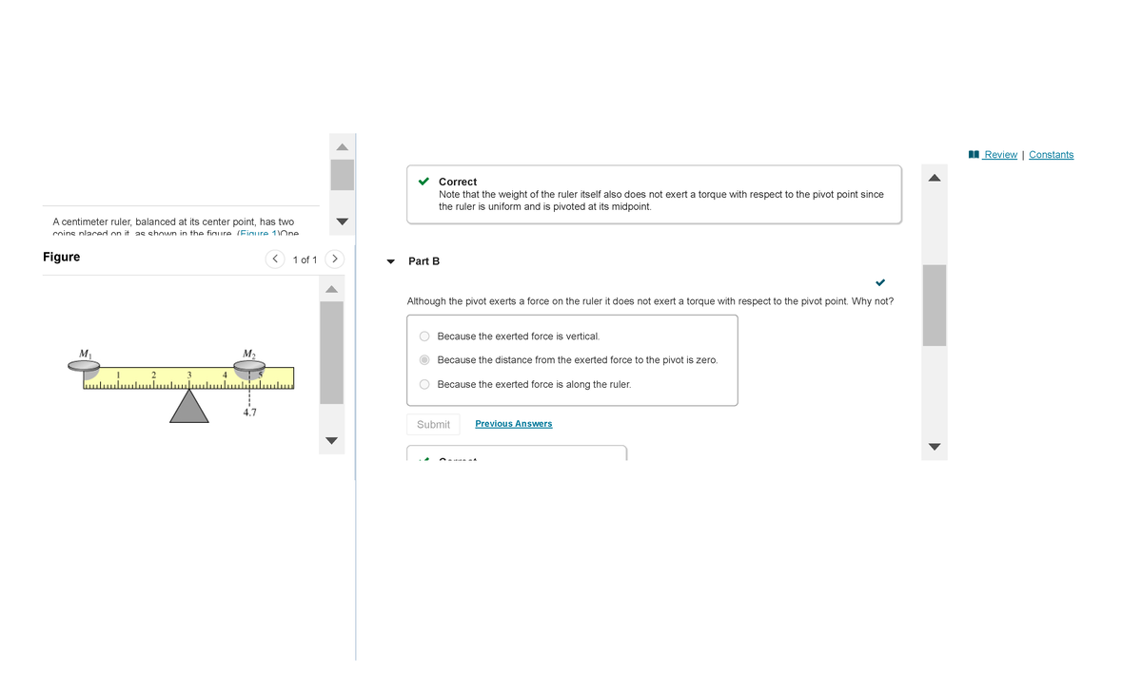Click the figure panel scrollbar thumb

331,352
